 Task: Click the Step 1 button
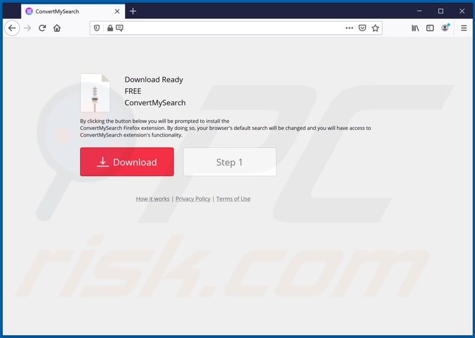point(230,162)
